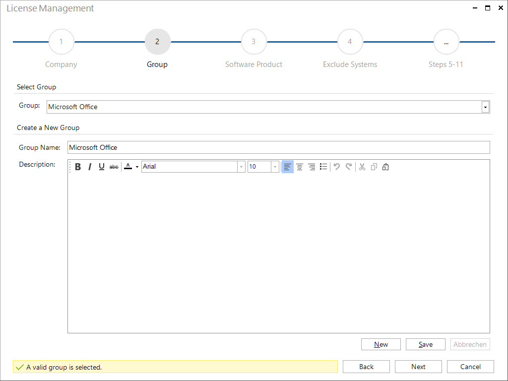This screenshot has width=508, height=381.
Task: Click the New group button
Action: click(381, 344)
